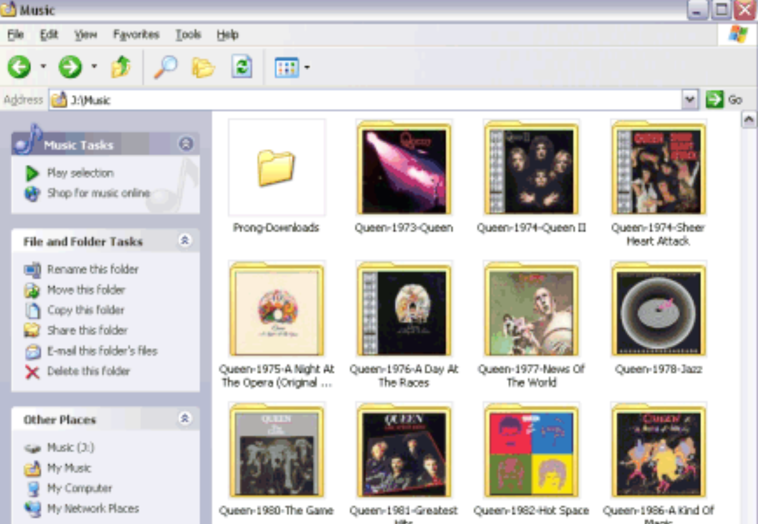Open the Forward button history dropdown arrow
Screen dimensions: 758x524
(x=94, y=67)
